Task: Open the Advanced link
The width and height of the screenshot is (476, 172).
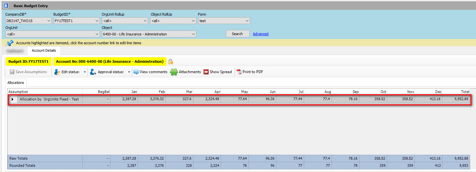Action: [x=261, y=34]
